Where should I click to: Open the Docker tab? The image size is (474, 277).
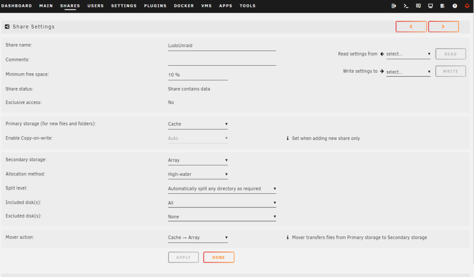[184, 6]
